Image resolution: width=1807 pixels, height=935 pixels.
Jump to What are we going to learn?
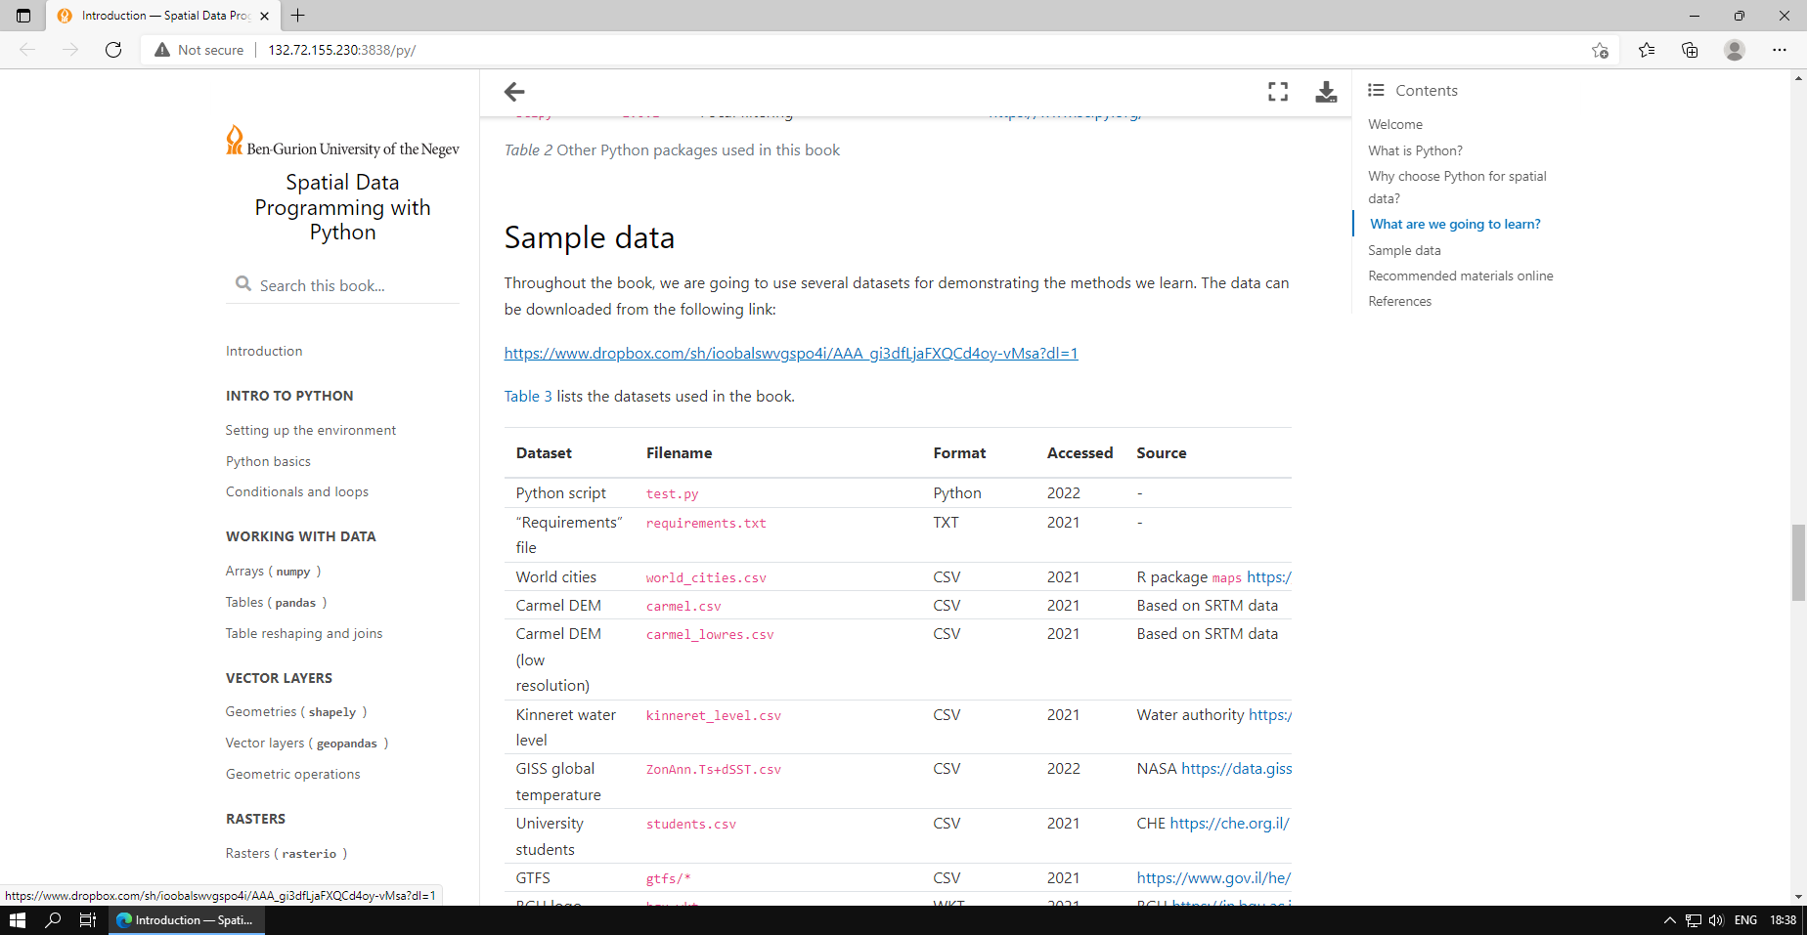point(1455,224)
